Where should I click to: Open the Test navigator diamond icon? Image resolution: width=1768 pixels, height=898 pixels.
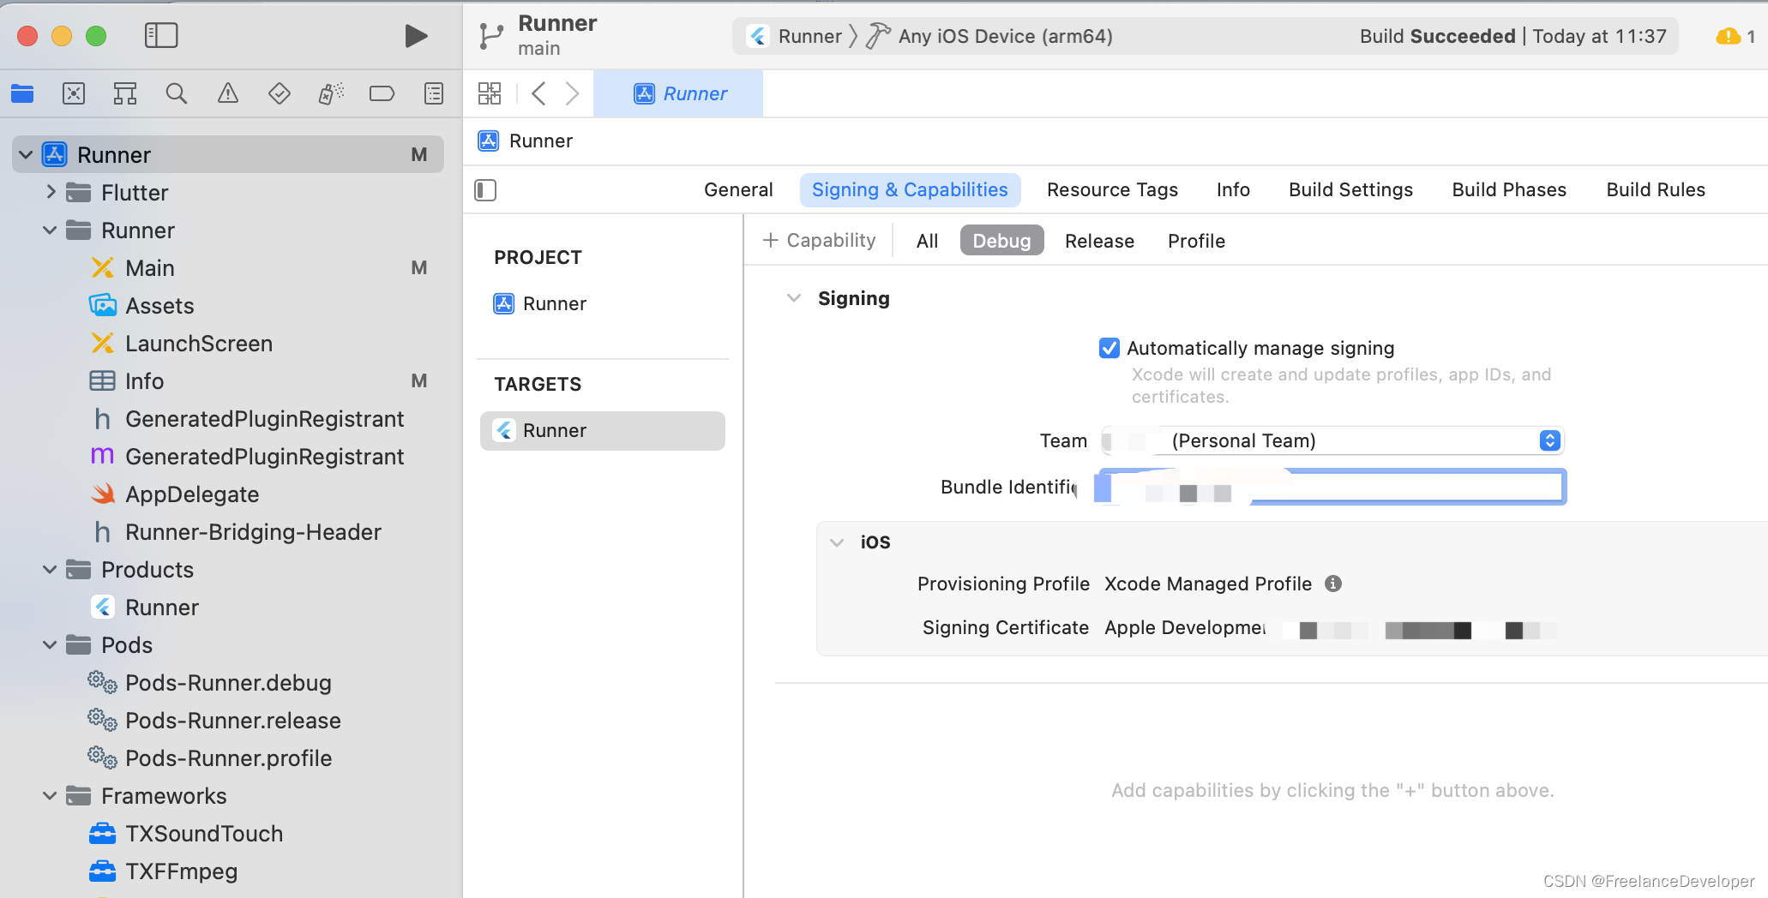[280, 93]
